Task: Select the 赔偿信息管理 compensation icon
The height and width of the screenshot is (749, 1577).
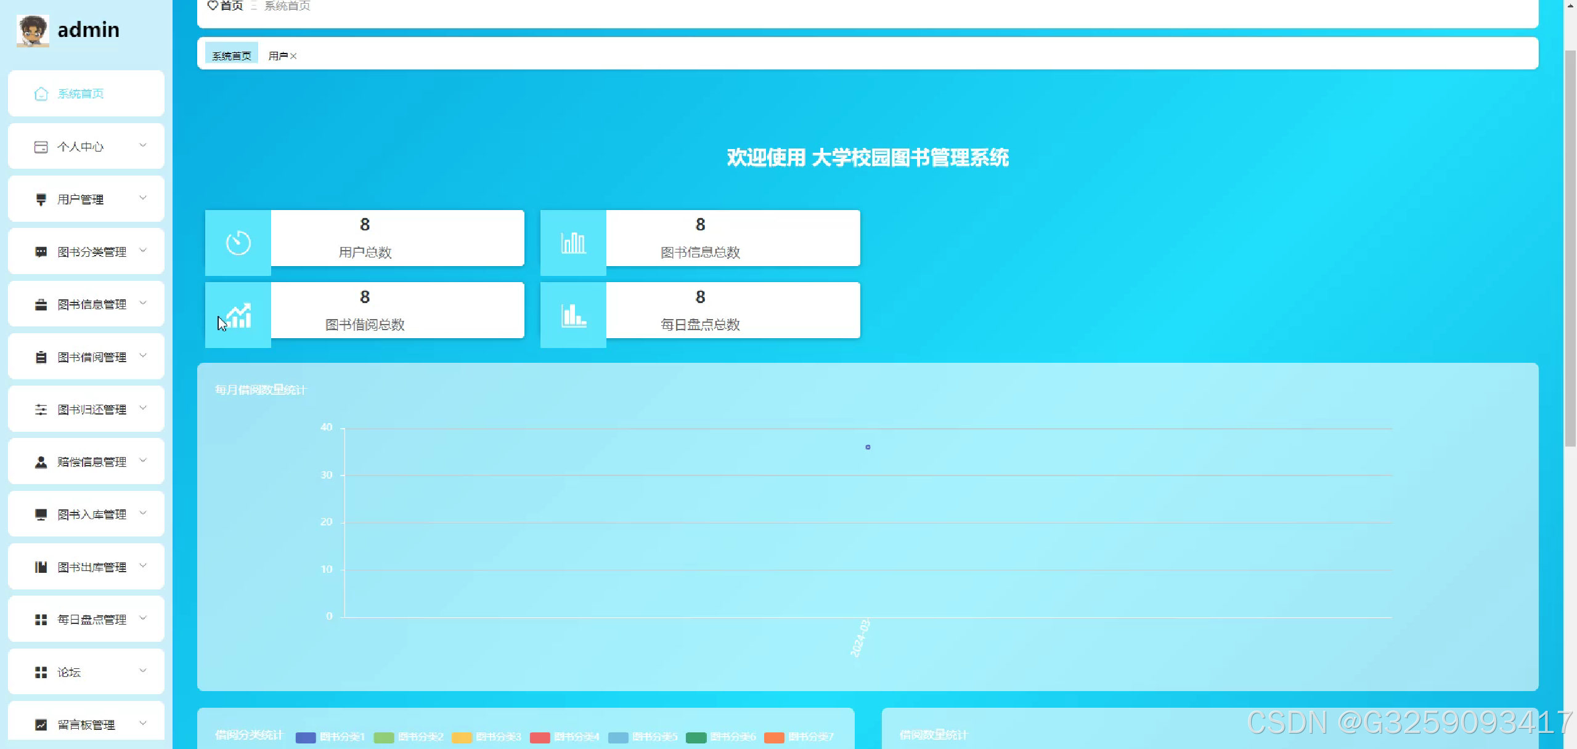Action: pos(41,461)
